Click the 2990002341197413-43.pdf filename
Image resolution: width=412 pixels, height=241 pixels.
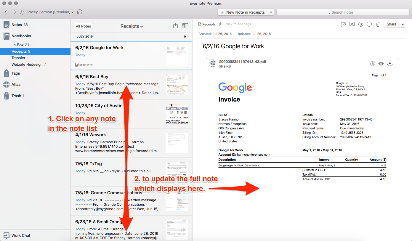243,62
